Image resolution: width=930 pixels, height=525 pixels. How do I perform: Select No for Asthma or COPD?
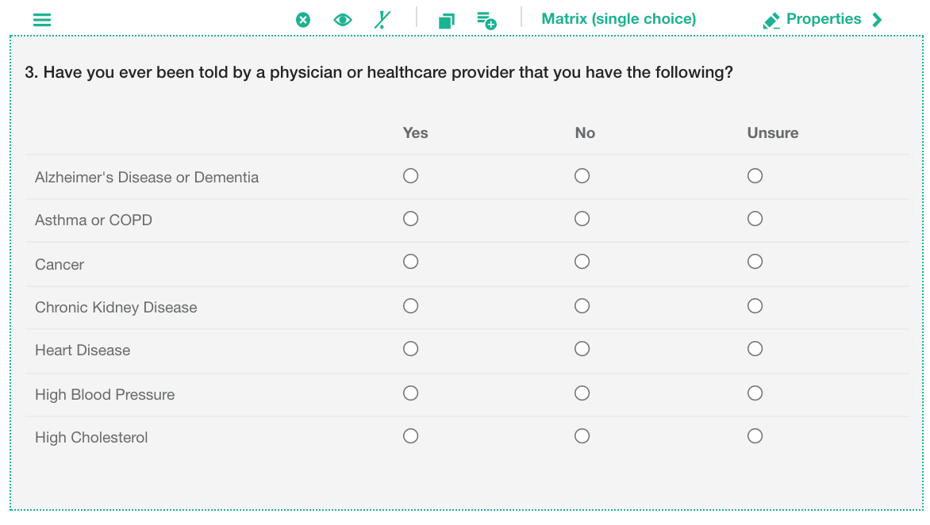(582, 219)
